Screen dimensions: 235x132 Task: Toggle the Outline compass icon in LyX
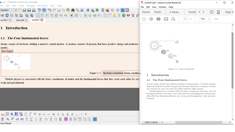(118, 10)
